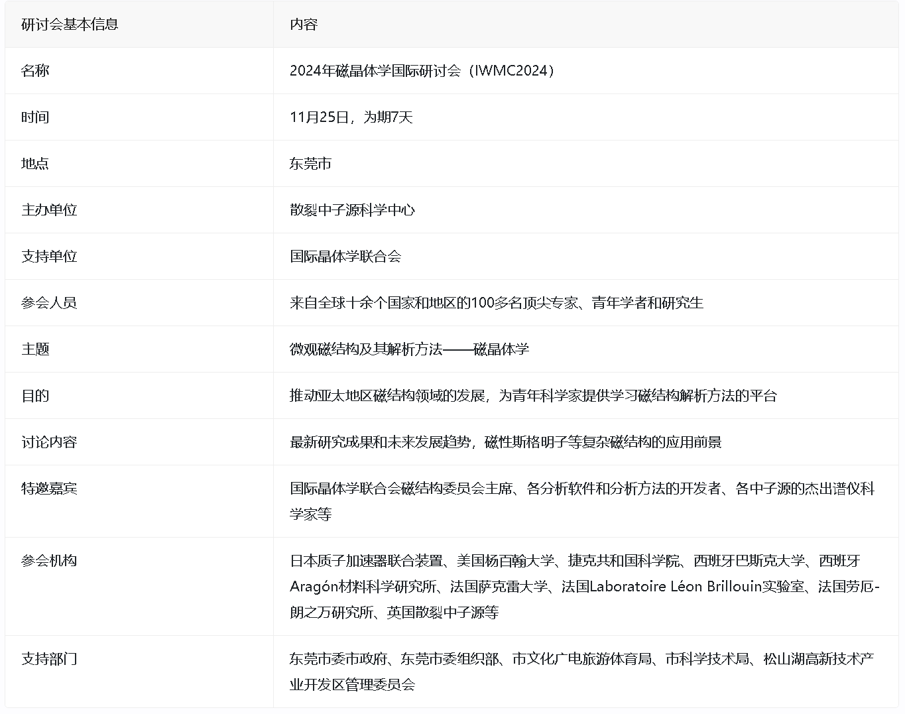Click the '研讨会基本信息' column header
The width and height of the screenshot is (905, 714).
pyautogui.click(x=70, y=25)
